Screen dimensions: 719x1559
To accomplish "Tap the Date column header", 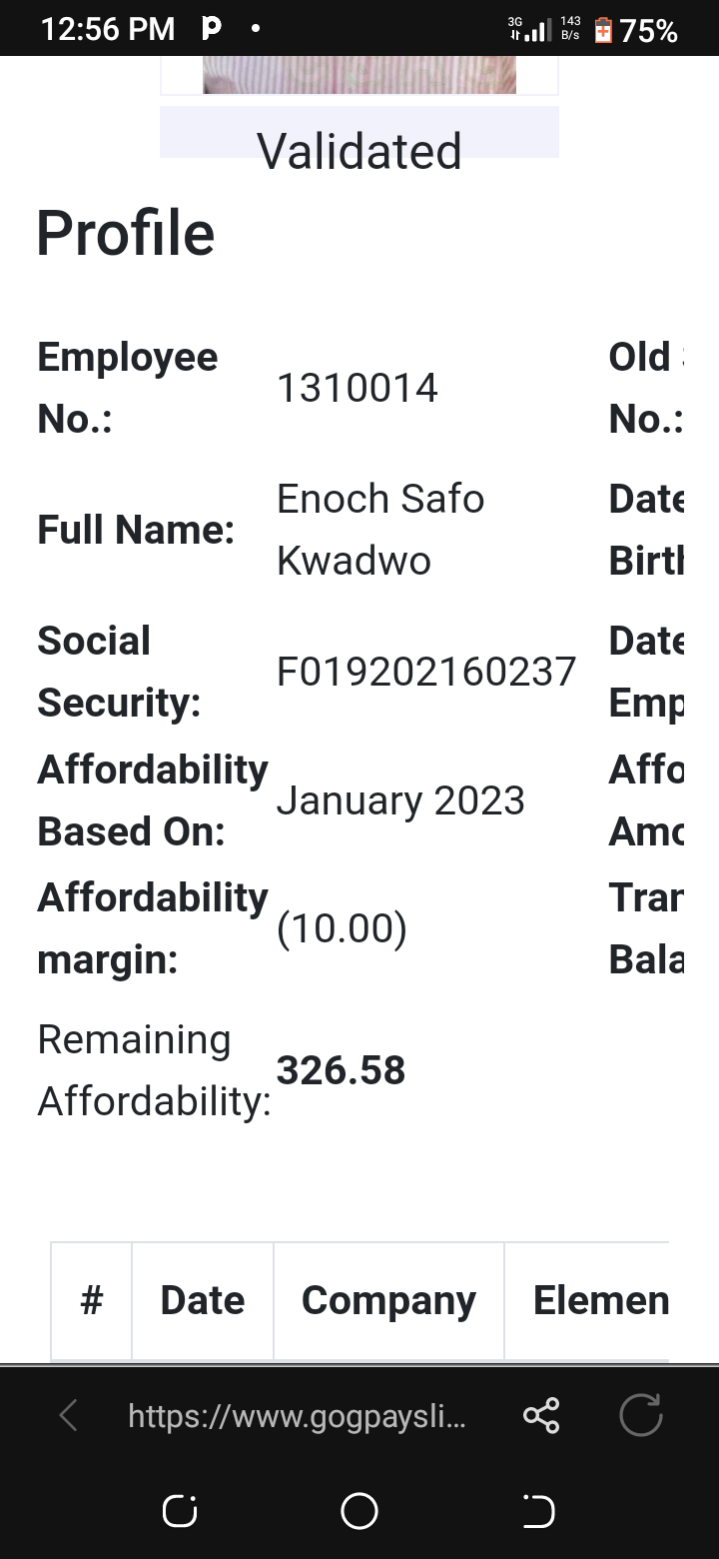I will tap(203, 1300).
